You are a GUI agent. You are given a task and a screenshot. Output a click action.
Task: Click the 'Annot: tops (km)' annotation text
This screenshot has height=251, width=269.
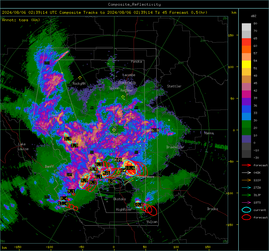[x=21, y=20]
